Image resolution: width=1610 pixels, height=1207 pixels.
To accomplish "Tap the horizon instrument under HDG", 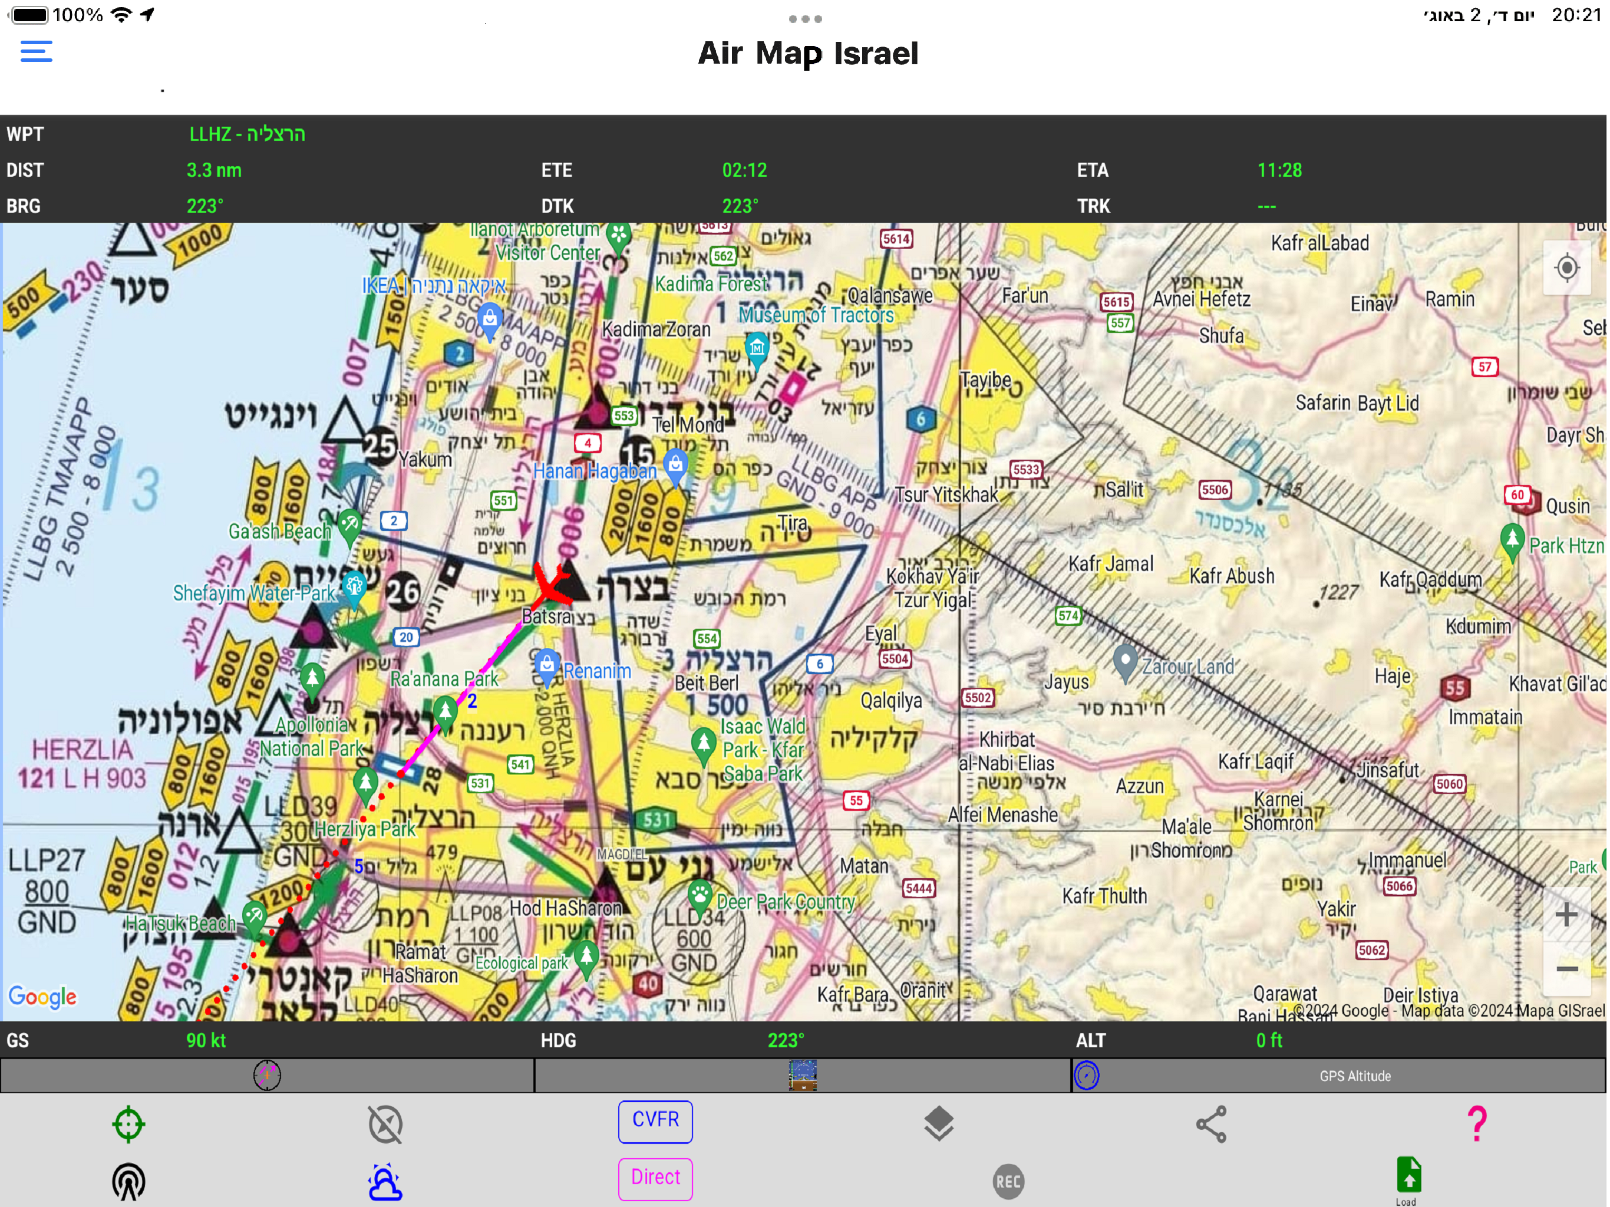I will [x=803, y=1075].
